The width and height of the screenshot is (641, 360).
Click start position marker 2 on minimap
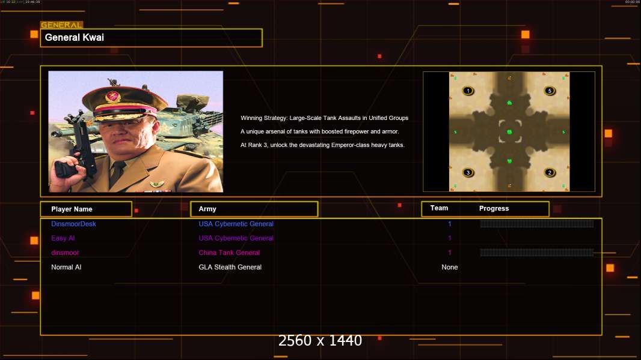550,172
